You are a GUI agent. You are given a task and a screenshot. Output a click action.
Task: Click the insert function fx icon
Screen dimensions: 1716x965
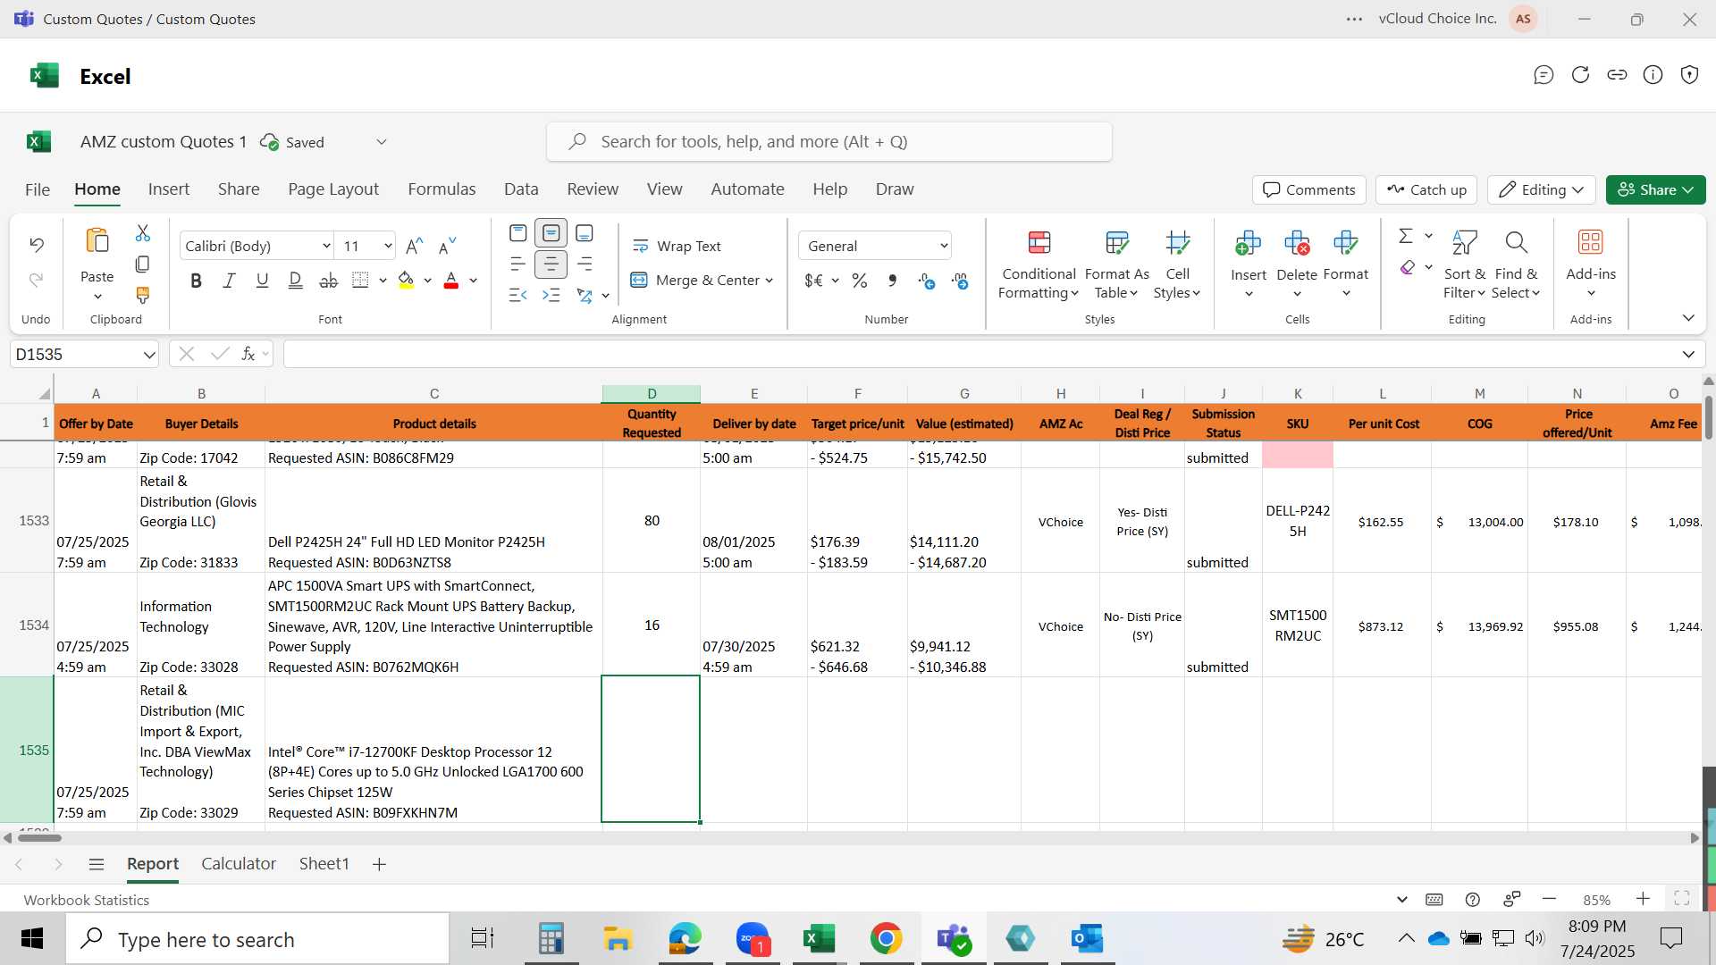click(x=248, y=354)
